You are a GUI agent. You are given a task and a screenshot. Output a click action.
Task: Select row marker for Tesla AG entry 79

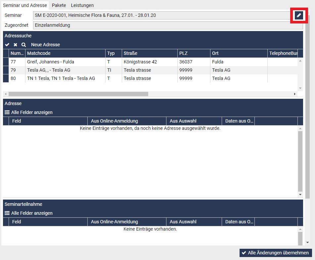6,70
